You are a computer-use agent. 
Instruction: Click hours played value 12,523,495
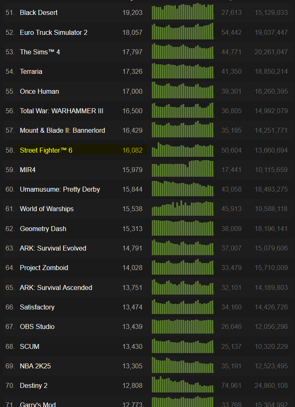(x=271, y=366)
